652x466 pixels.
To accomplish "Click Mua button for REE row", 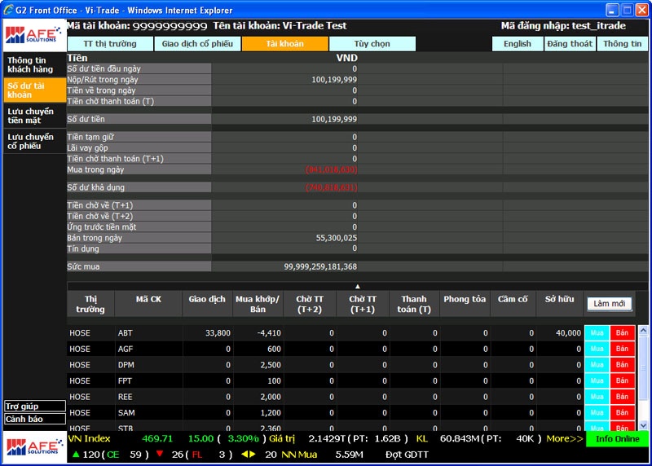I will 597,397.
